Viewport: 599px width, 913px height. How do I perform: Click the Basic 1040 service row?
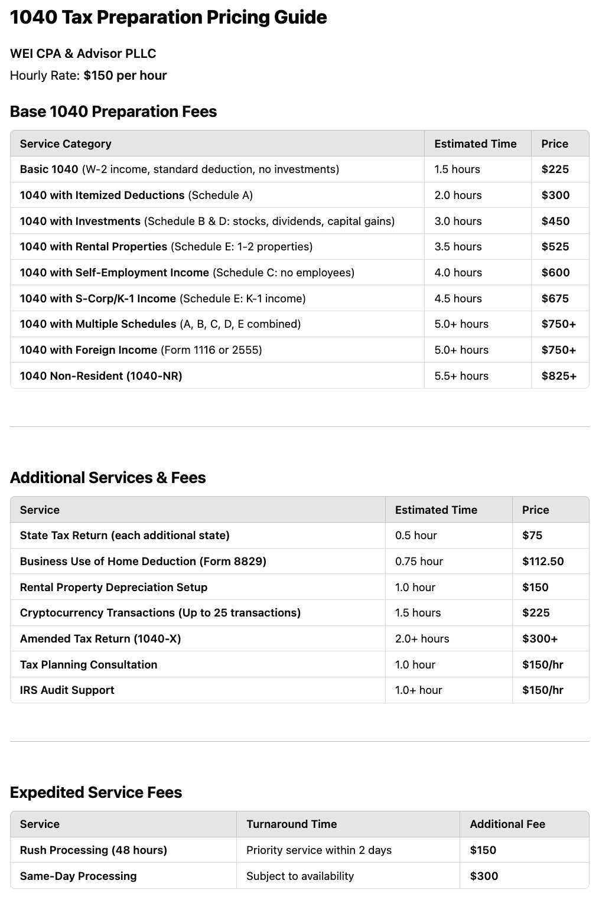(299, 169)
